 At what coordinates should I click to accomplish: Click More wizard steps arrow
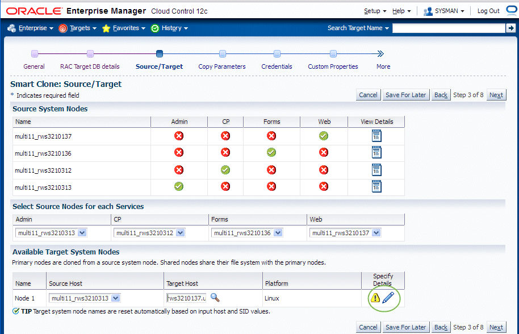tap(380, 53)
